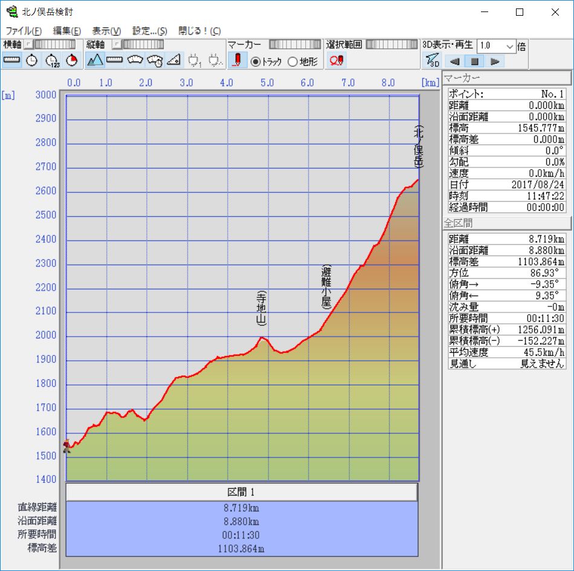
Task: Click the 8.880km value in 区間 1
Action: click(x=241, y=521)
